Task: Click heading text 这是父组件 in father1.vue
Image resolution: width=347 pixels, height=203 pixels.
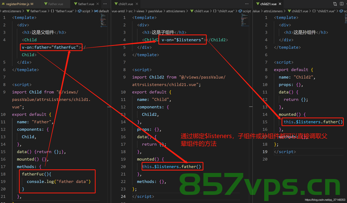Action: [x=43, y=32]
